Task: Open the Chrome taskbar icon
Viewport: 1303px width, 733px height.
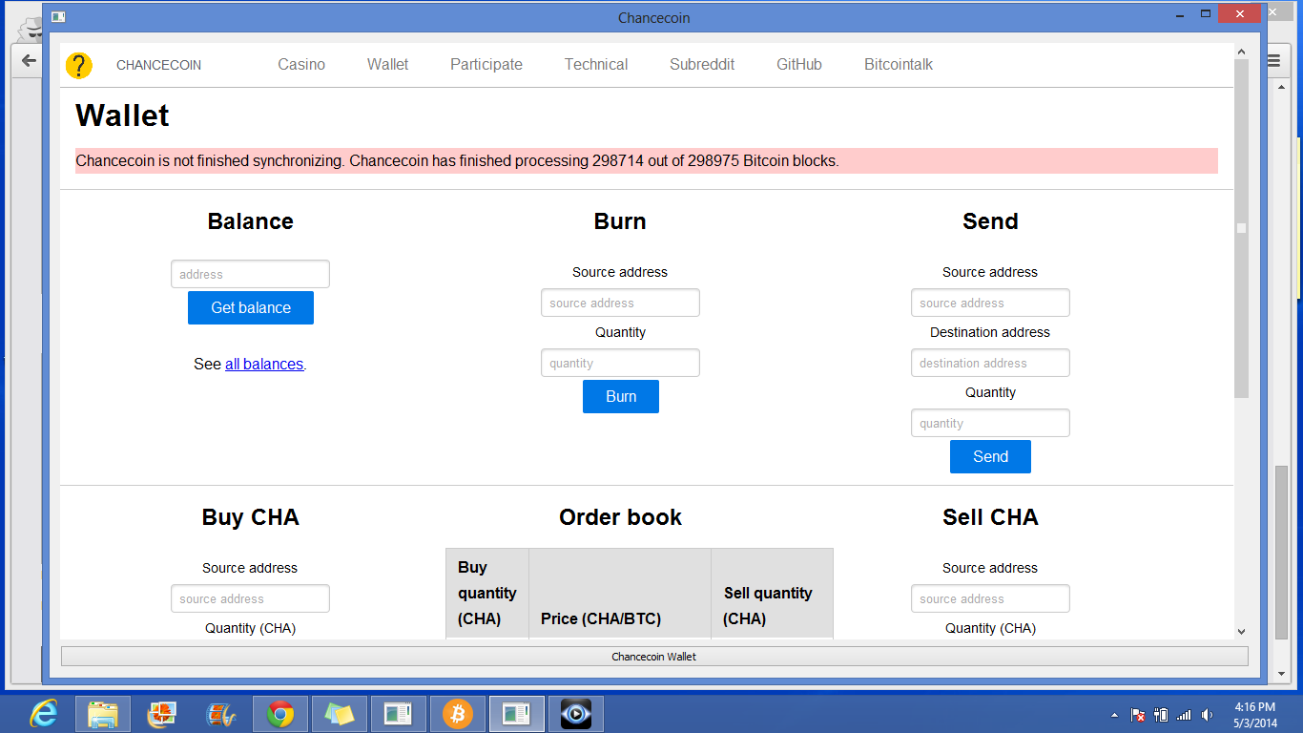Action: pyautogui.click(x=280, y=714)
